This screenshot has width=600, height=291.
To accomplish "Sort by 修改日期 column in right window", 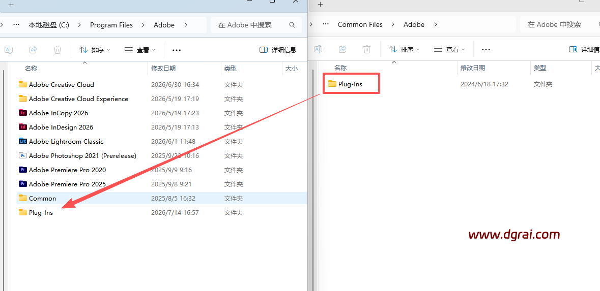I will tap(473, 68).
